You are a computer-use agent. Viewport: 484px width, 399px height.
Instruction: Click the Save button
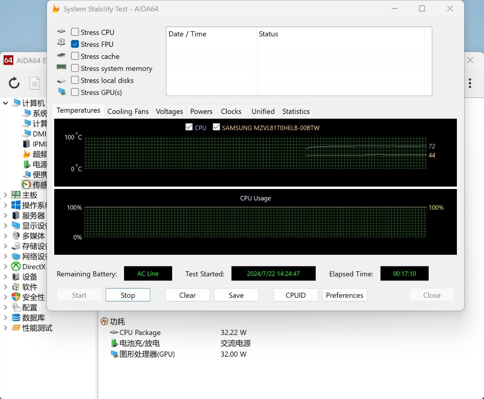[236, 295]
